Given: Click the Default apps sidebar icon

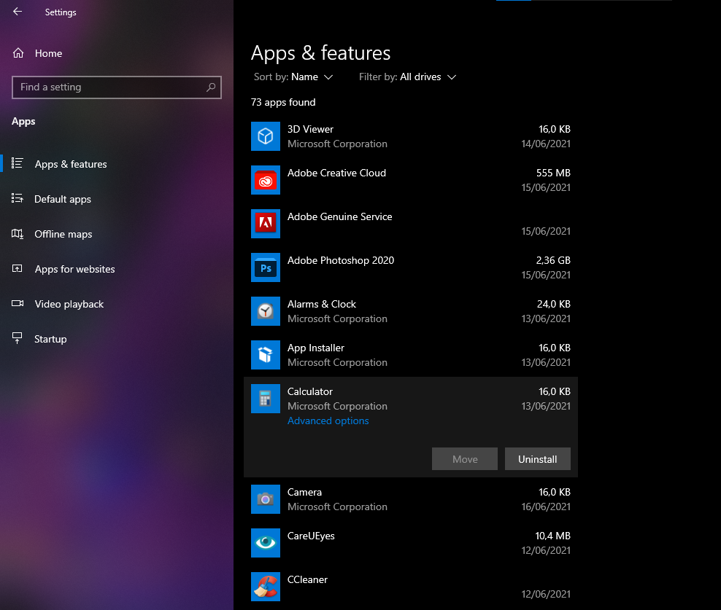Looking at the screenshot, I should point(18,198).
